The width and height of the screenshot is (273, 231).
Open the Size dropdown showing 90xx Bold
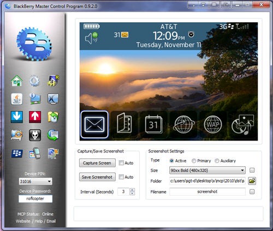coord(207,171)
